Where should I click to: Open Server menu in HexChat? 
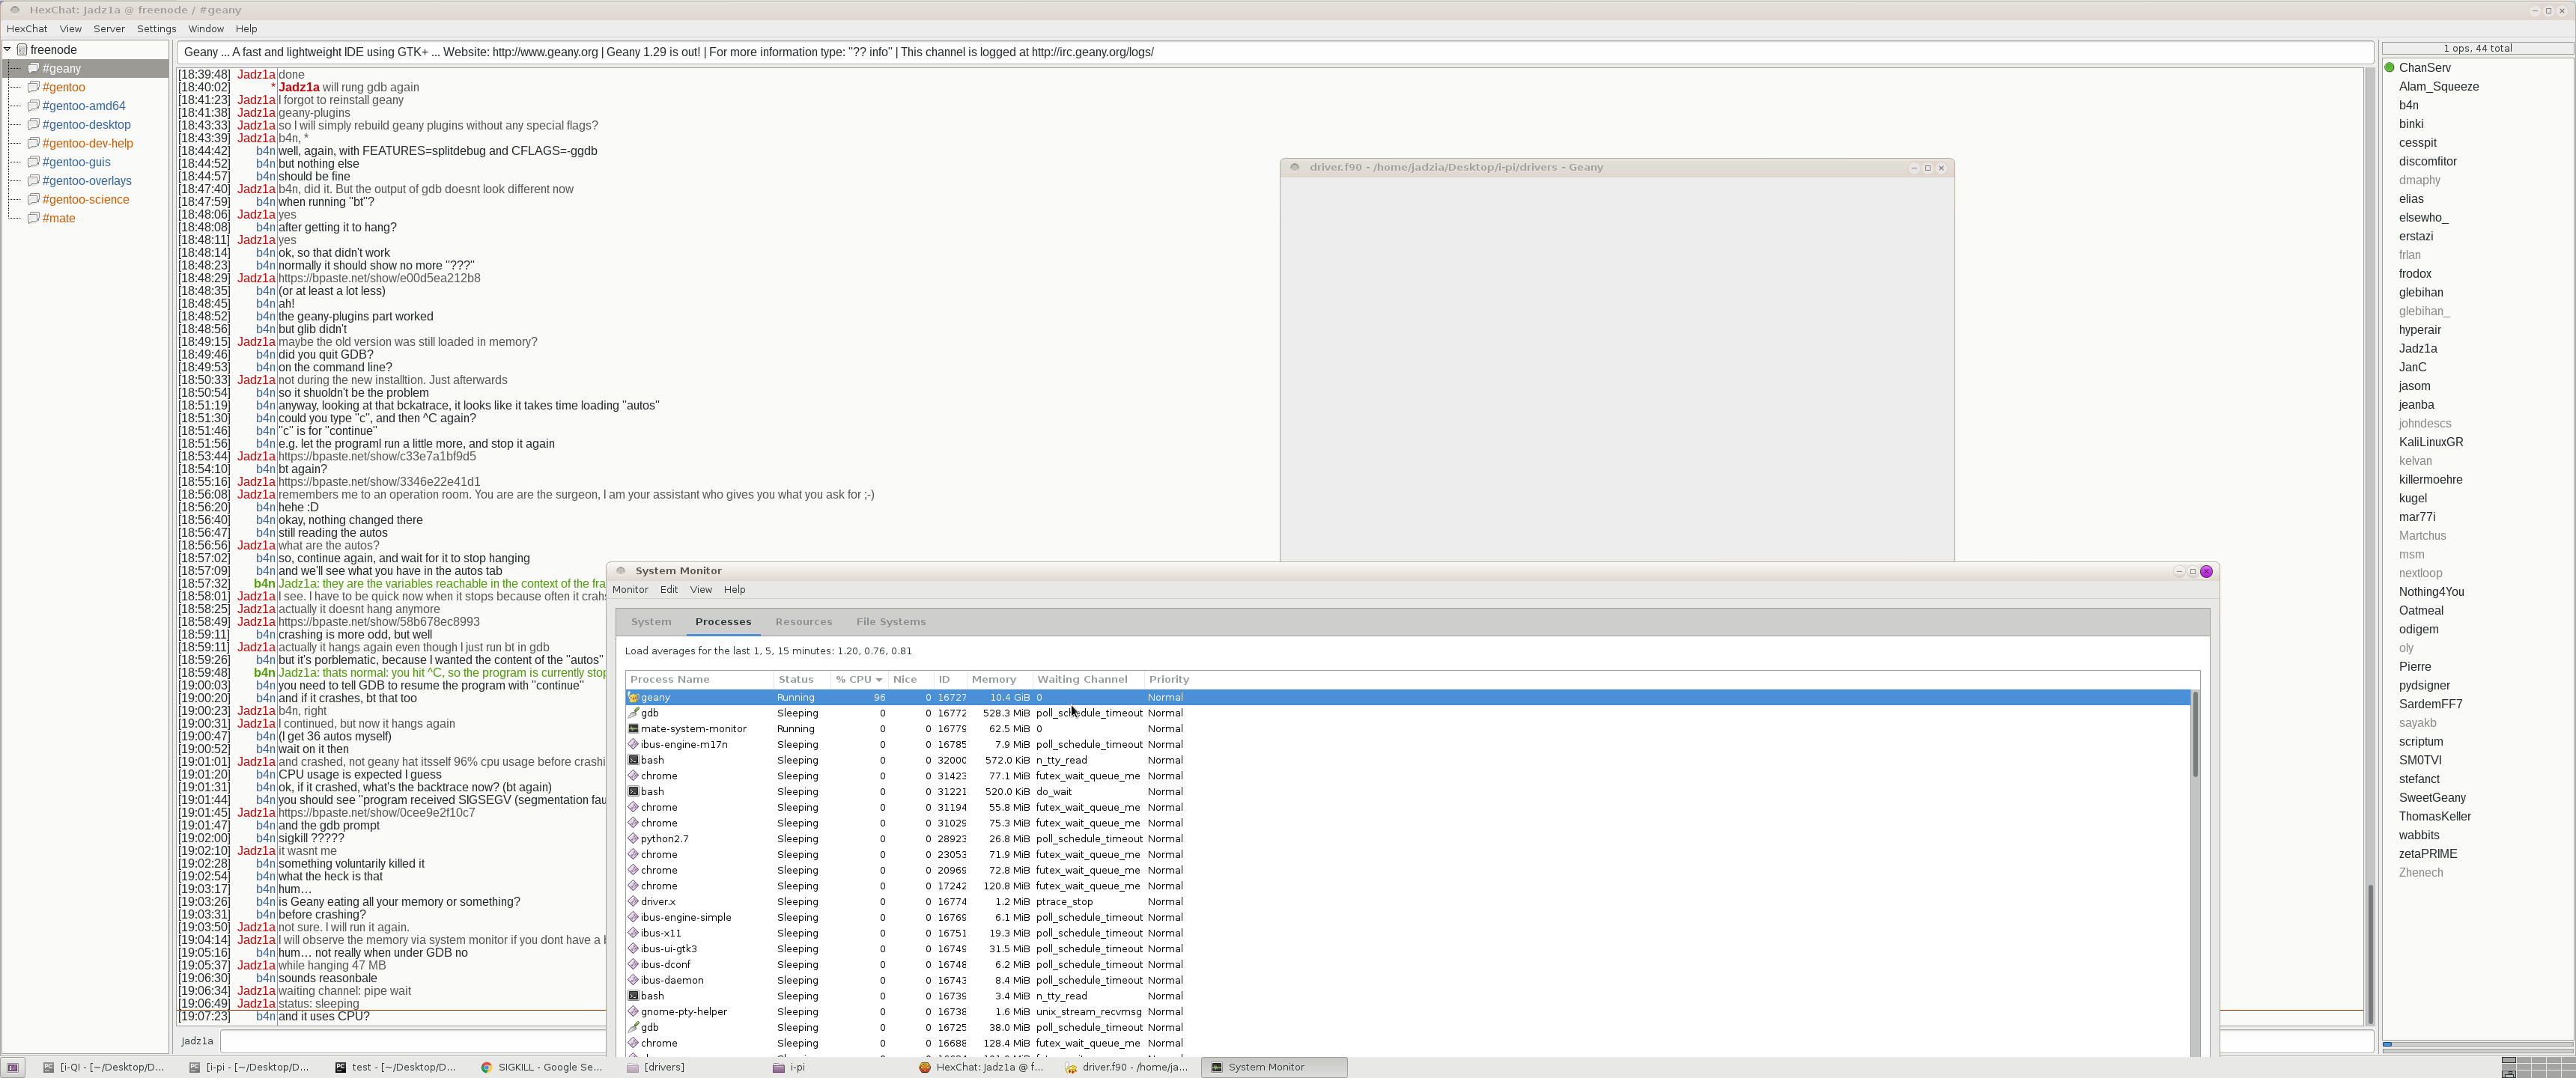pos(109,29)
